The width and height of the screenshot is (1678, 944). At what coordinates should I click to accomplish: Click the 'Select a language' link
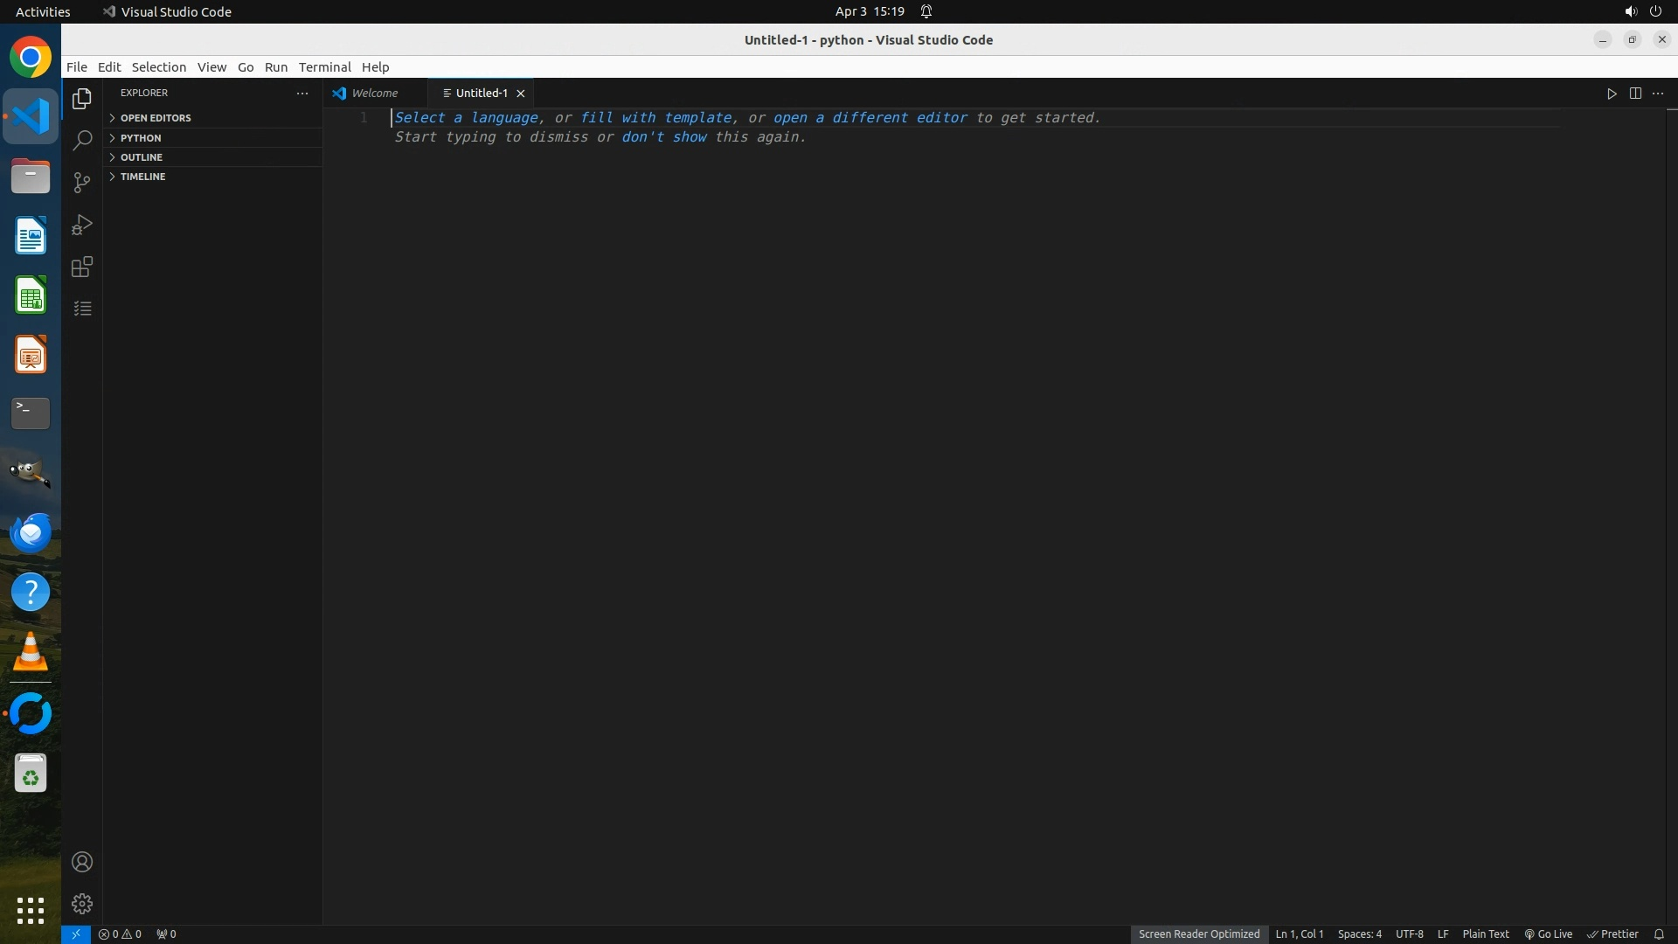click(x=466, y=118)
